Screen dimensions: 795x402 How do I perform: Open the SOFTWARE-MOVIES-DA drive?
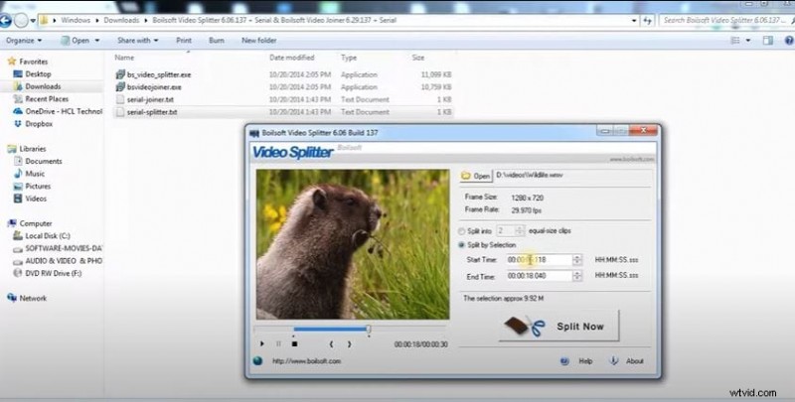(64, 248)
